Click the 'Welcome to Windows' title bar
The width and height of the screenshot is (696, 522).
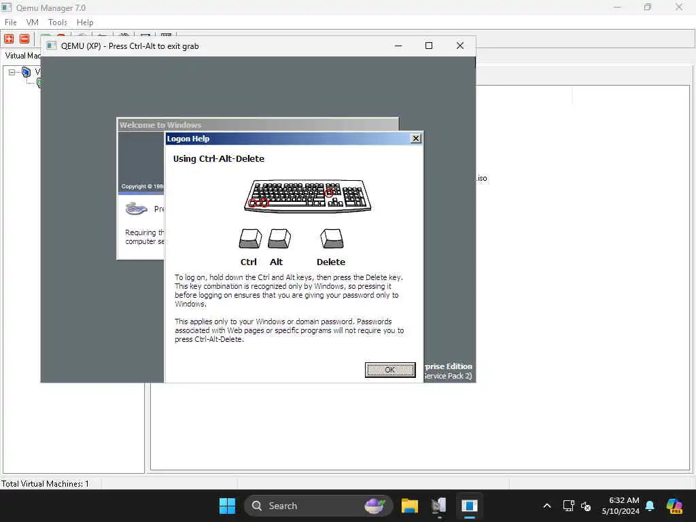point(258,125)
